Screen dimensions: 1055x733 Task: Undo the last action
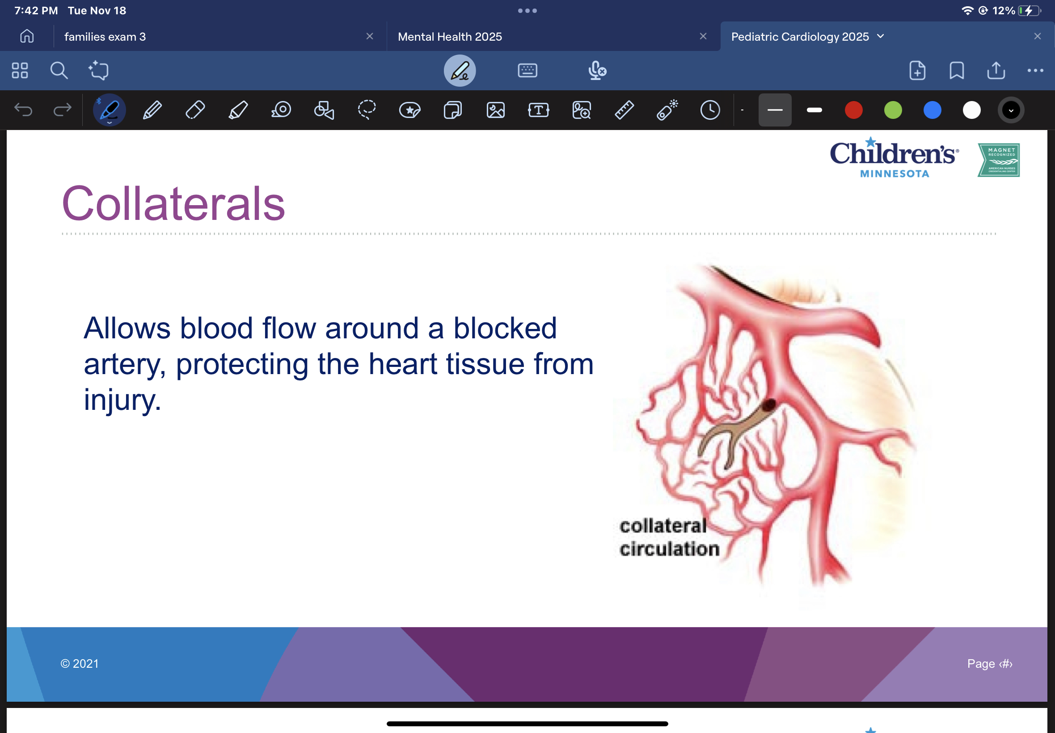click(24, 110)
